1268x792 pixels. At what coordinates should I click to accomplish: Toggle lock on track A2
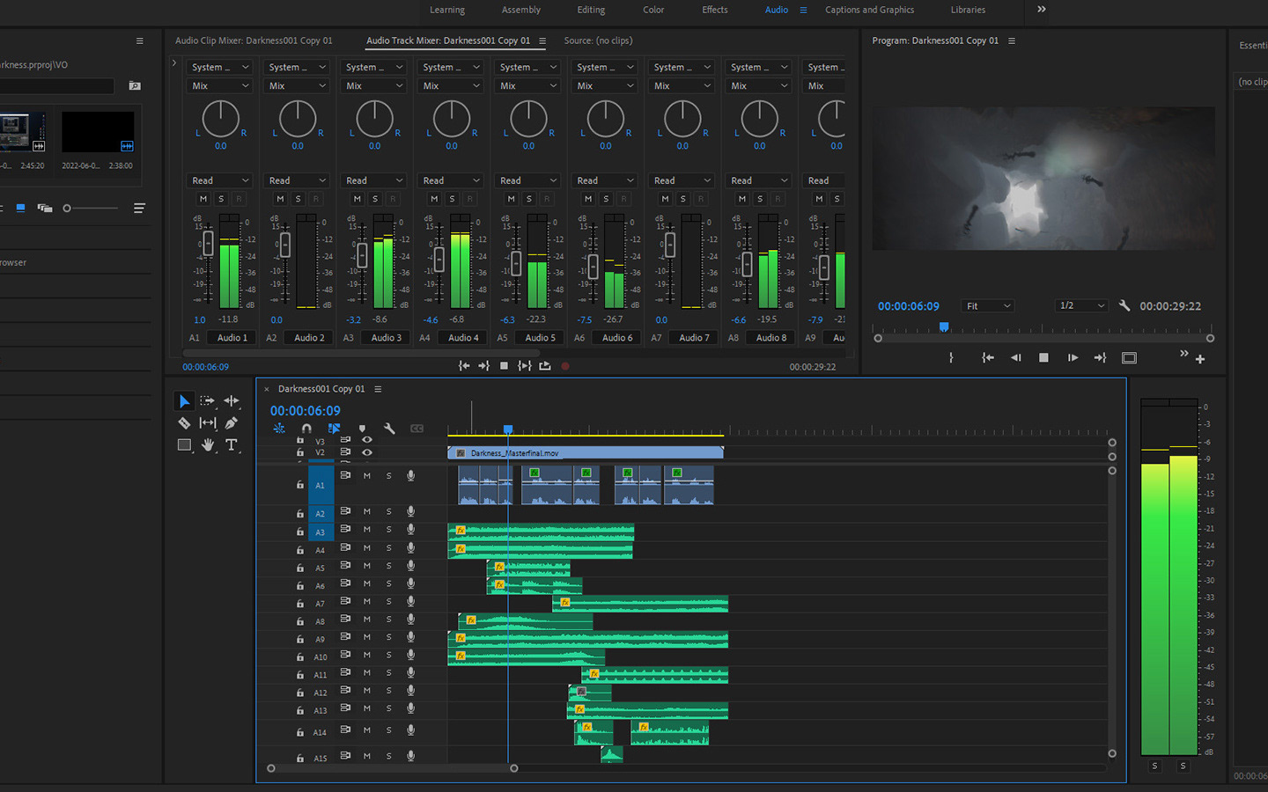(x=300, y=514)
